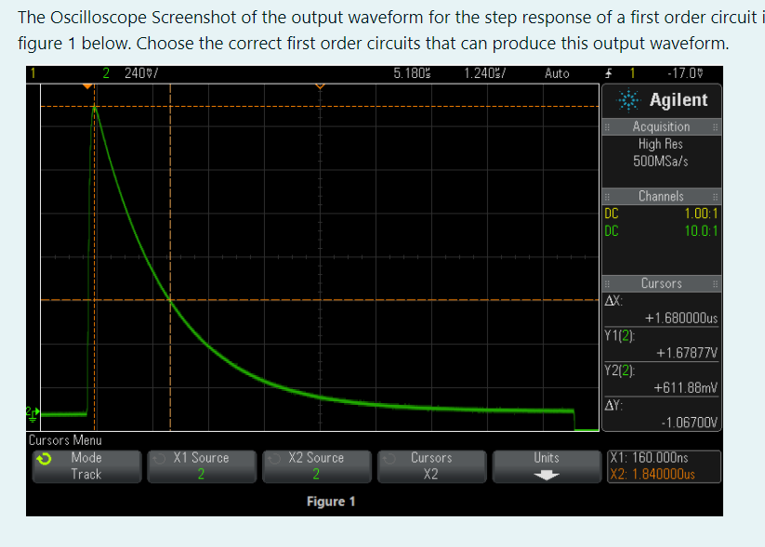Select the trigger lightning bolt icon
The image size is (765, 547).
607,72
